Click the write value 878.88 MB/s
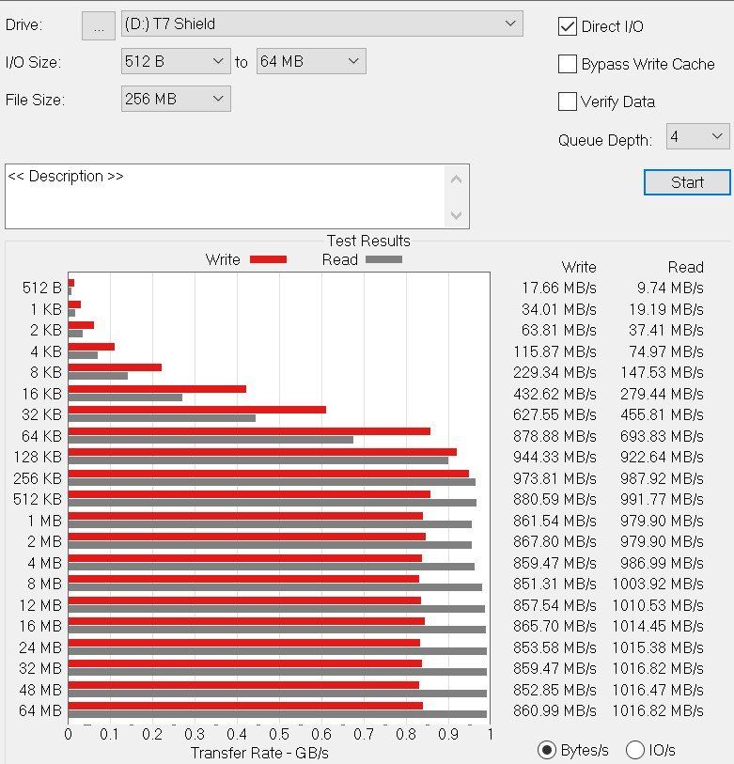Screen dimensions: 734x764 [554, 436]
